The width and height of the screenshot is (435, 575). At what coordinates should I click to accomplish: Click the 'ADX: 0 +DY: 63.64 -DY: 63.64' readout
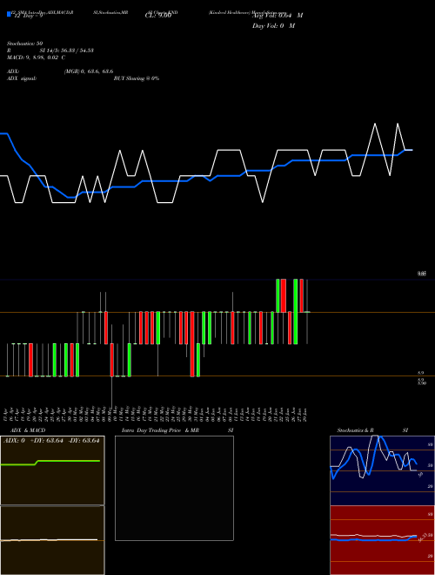click(51, 441)
